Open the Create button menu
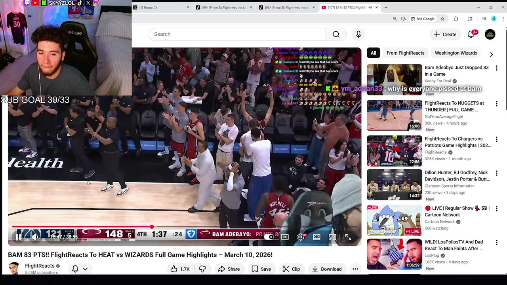The width and height of the screenshot is (507, 285). tap(445, 34)
